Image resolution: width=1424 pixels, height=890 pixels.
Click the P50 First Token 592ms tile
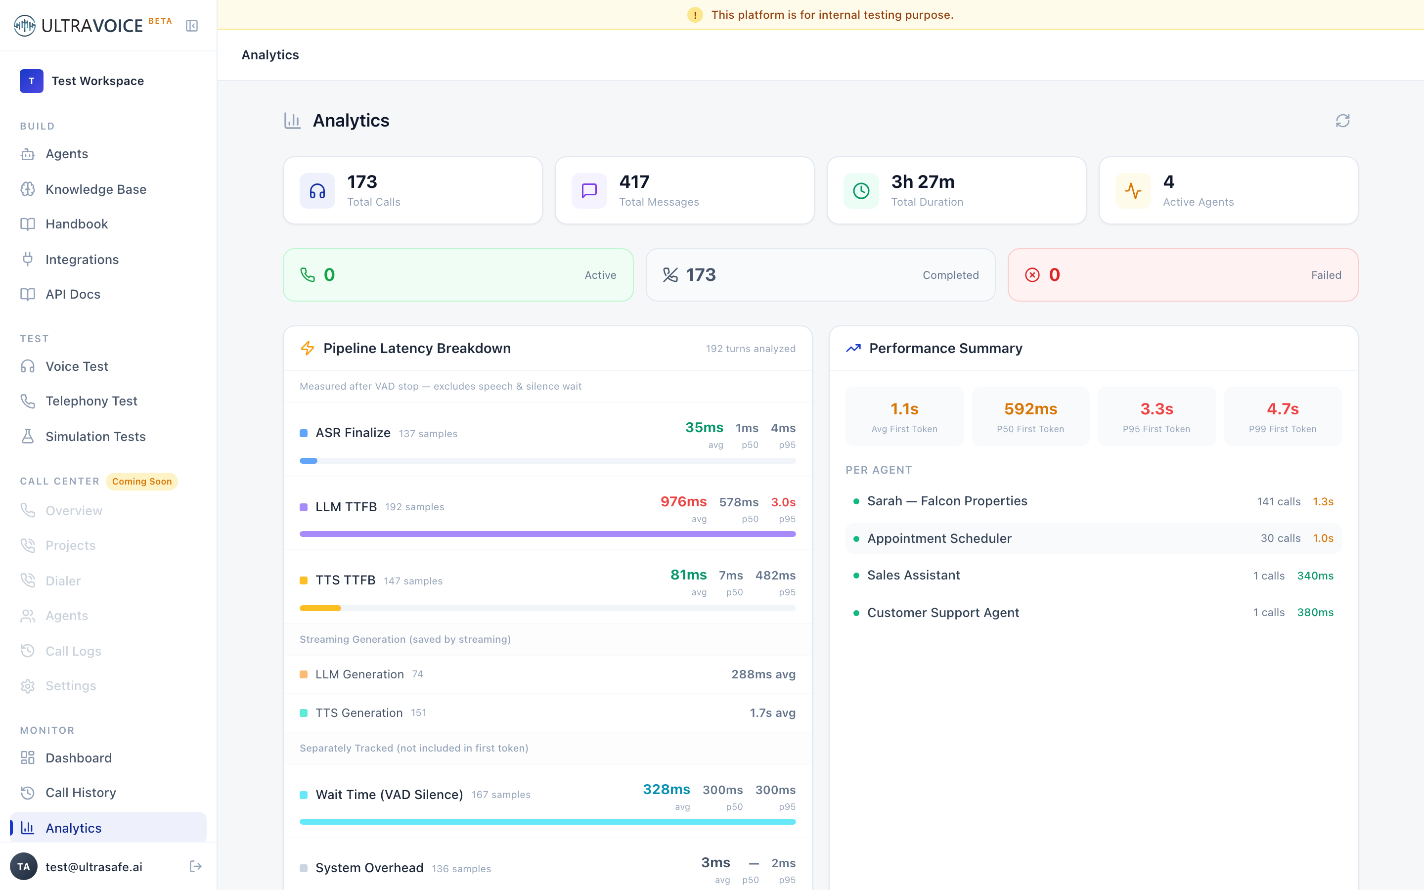[1030, 416]
